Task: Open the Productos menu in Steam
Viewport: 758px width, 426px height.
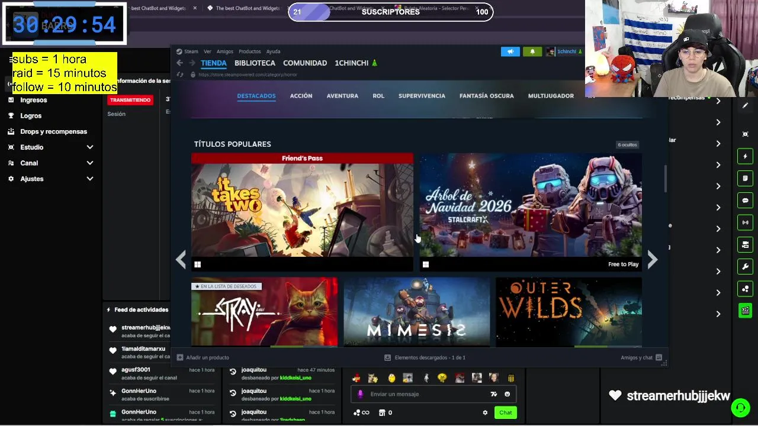Action: pos(249,51)
